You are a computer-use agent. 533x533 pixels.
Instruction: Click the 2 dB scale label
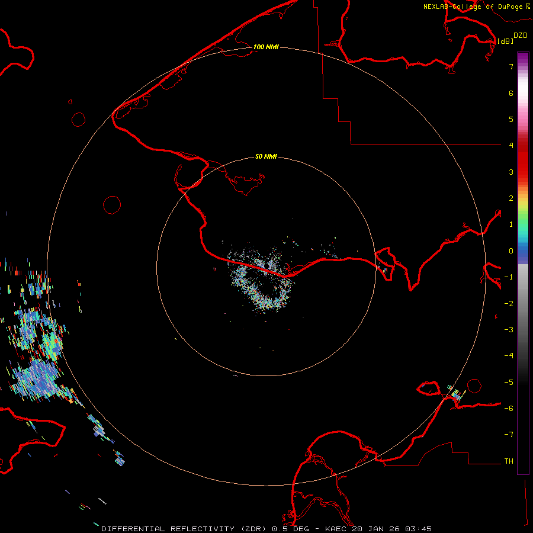click(511, 198)
